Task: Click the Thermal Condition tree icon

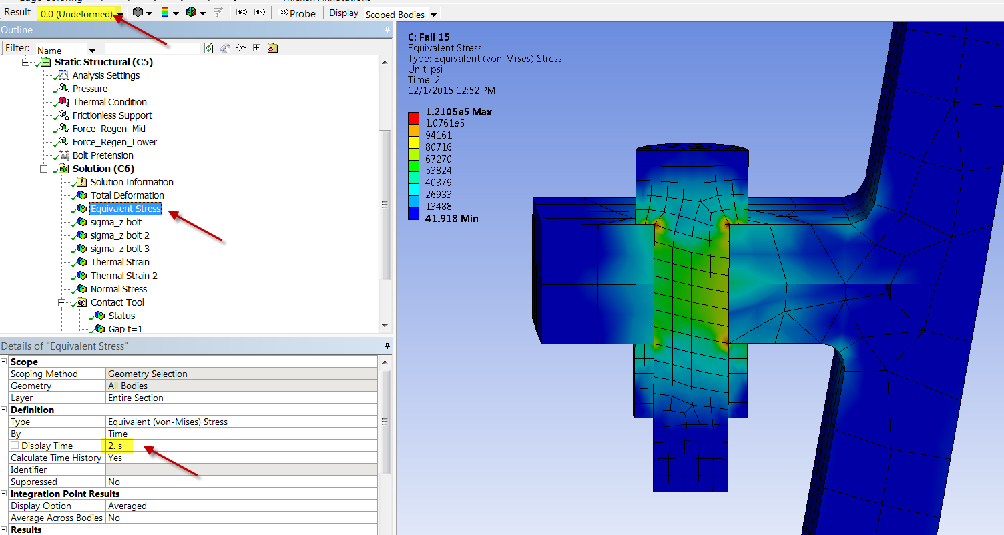Action: point(63,102)
